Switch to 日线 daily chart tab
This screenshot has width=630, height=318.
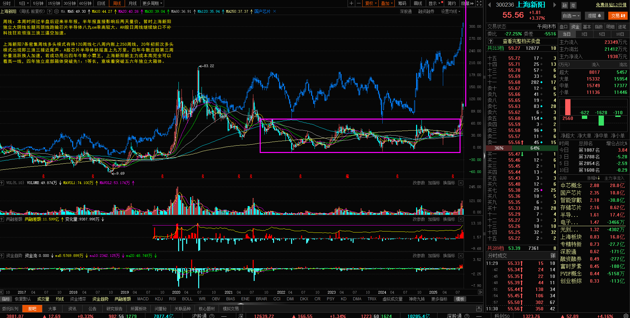pyautogui.click(x=101, y=3)
